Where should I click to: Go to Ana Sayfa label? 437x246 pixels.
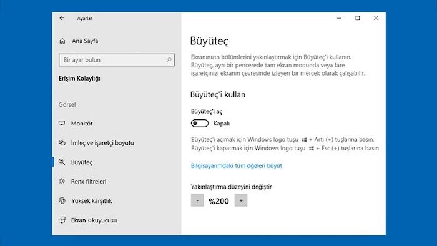(x=85, y=41)
